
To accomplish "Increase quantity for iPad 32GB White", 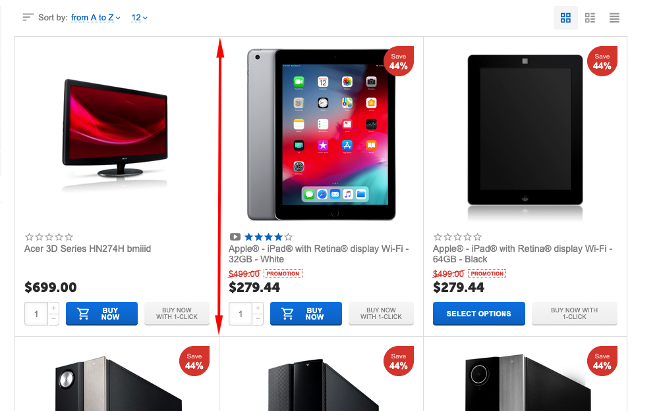I will point(258,308).
